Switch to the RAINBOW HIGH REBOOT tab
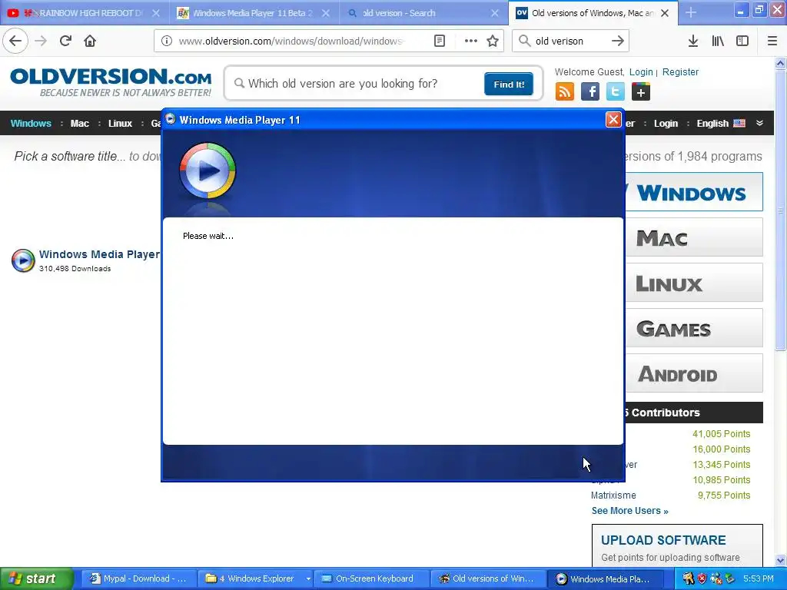Viewport: 787px width, 590px height. (x=85, y=13)
